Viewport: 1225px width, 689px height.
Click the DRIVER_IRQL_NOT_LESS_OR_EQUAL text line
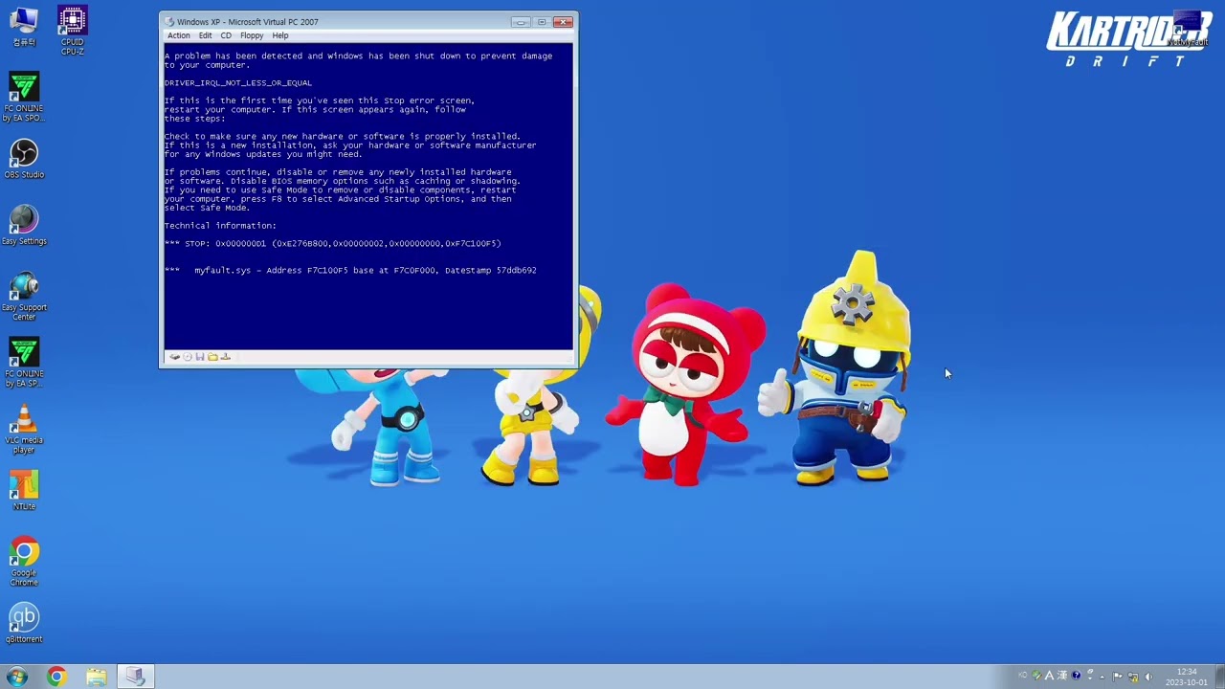pos(238,82)
